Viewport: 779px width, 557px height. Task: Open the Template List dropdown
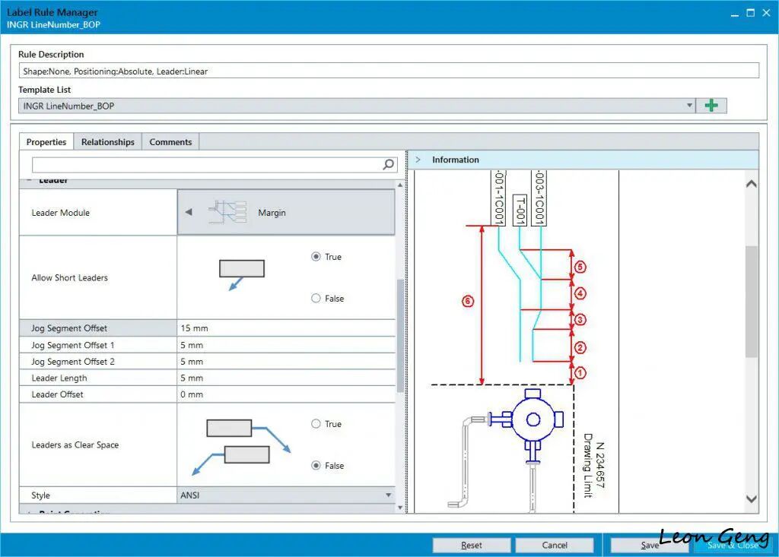click(689, 105)
